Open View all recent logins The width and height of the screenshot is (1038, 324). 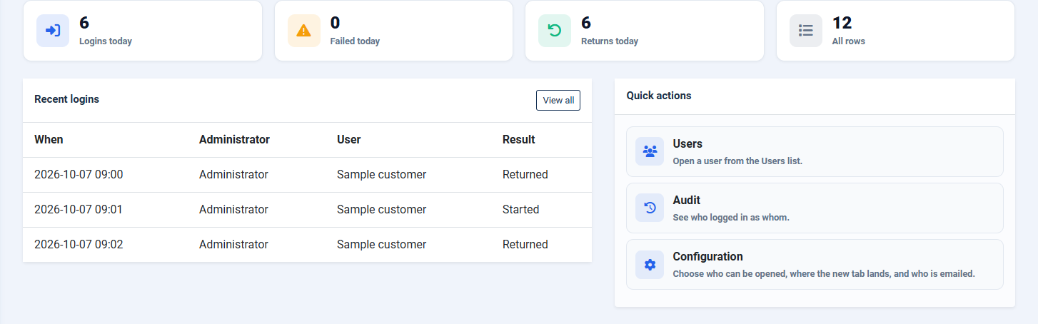pos(558,101)
